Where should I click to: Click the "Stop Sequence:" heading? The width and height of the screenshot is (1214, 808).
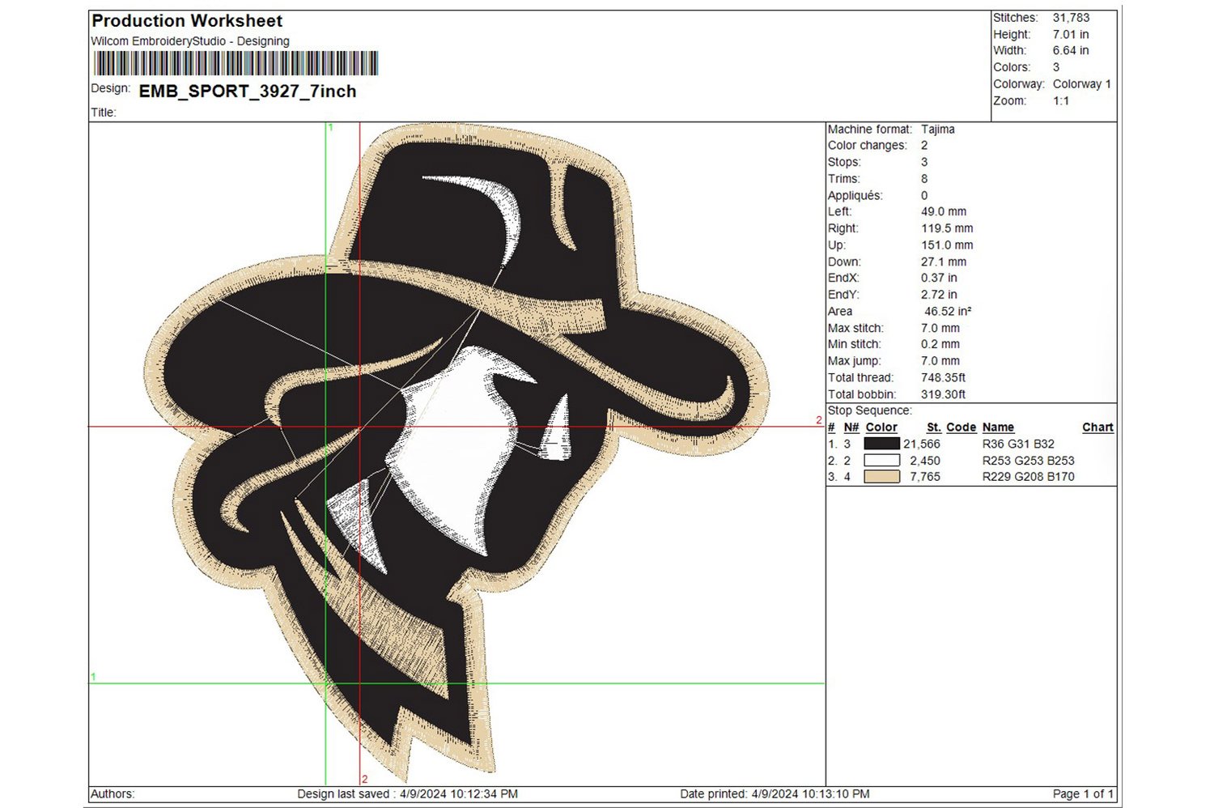point(869,410)
